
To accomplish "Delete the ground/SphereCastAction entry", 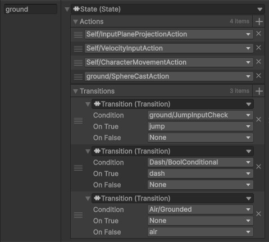I will tap(258, 76).
